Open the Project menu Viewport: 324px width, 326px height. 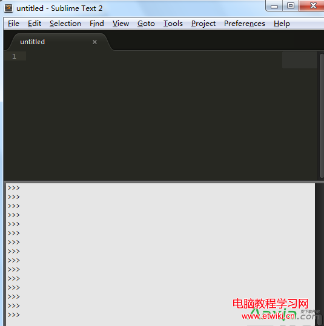[203, 24]
